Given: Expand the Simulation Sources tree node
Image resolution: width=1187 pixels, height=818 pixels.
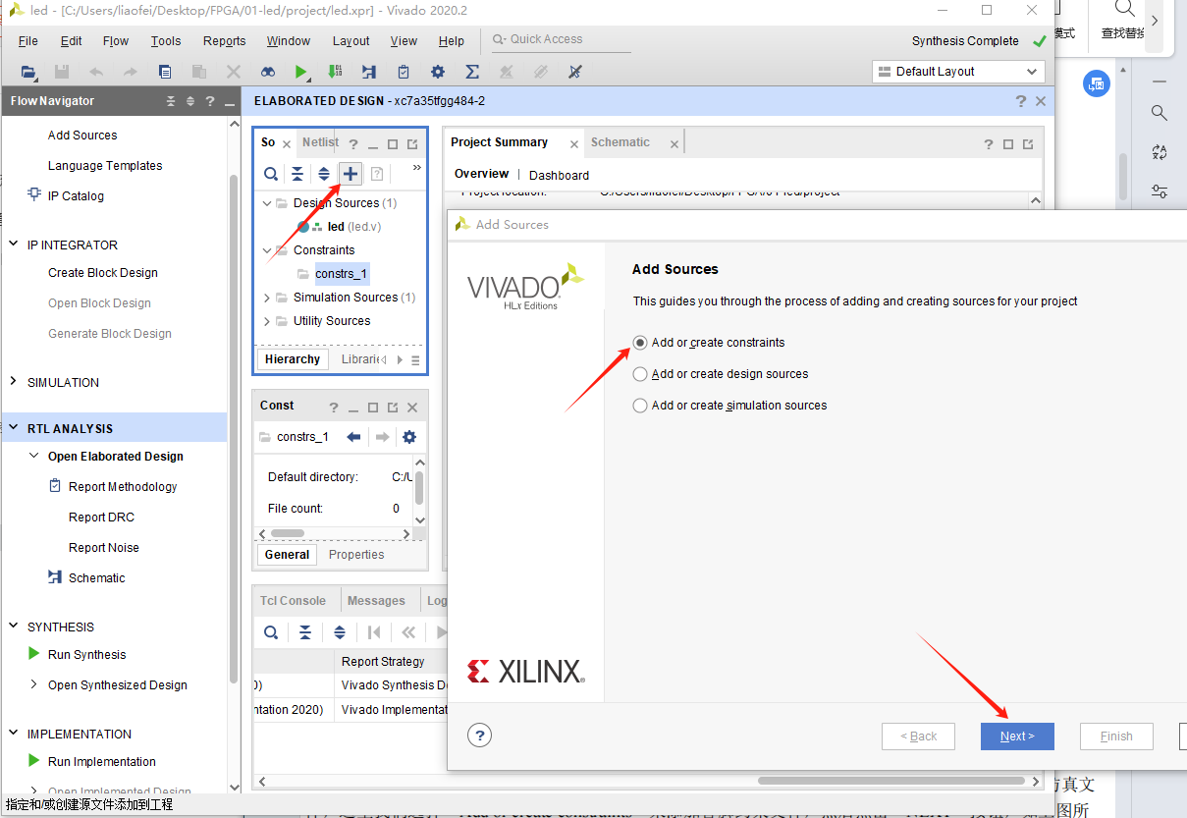Looking at the screenshot, I should click(267, 298).
